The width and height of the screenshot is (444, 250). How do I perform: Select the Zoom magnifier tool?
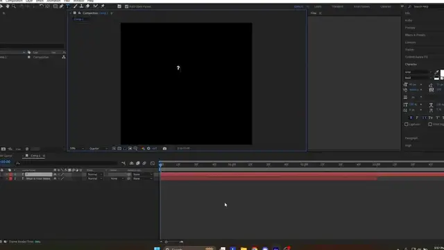pos(14,6)
